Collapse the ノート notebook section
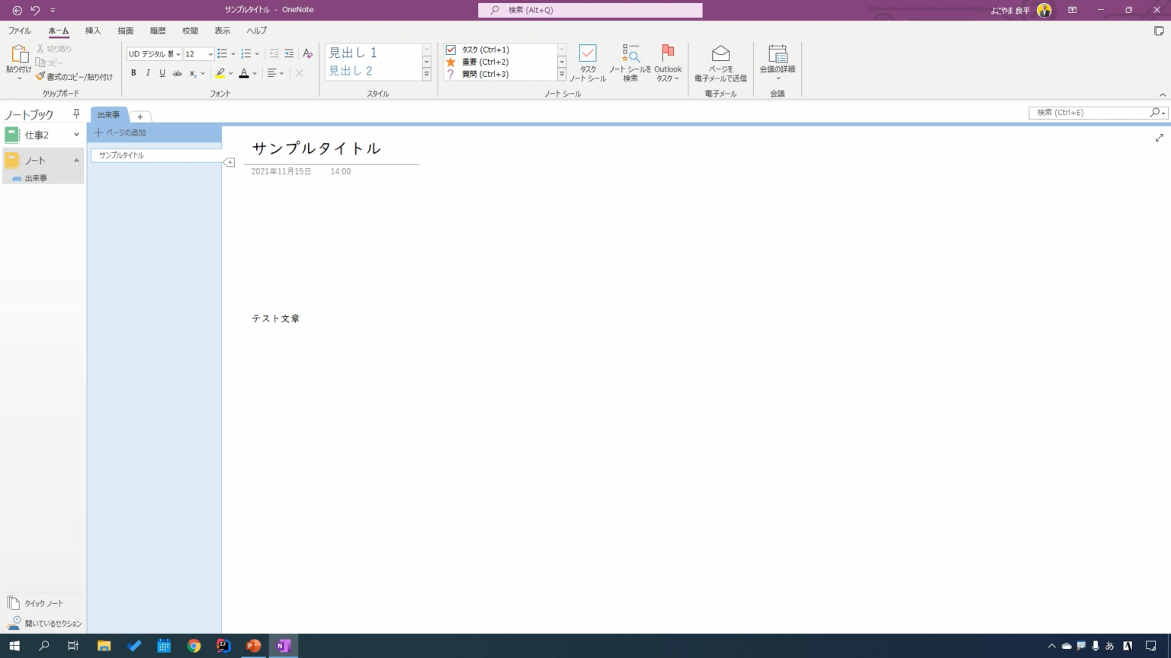This screenshot has height=658, width=1171. [75, 160]
